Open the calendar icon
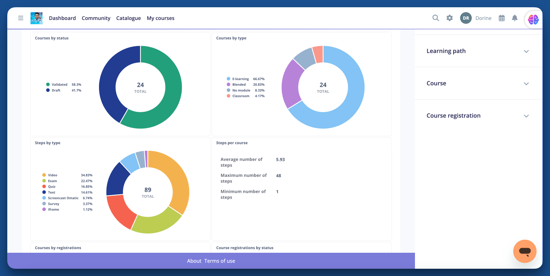The height and width of the screenshot is (276, 550). tap(502, 18)
